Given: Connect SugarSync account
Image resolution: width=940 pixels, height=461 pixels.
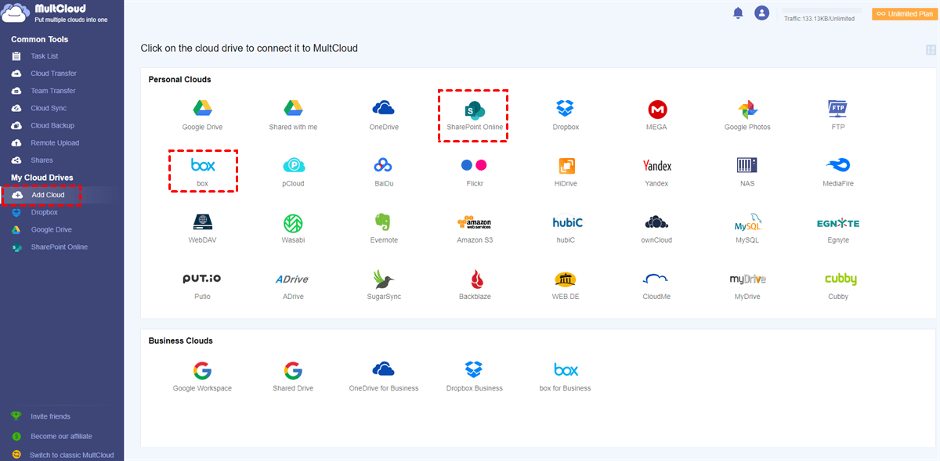Looking at the screenshot, I should click(x=384, y=284).
